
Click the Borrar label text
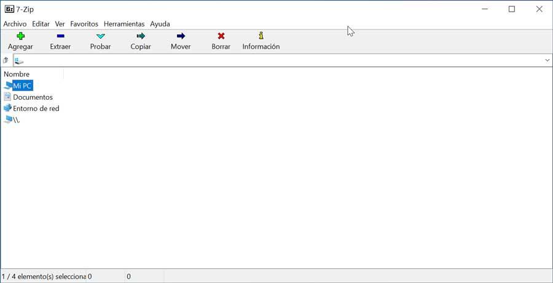tap(221, 47)
